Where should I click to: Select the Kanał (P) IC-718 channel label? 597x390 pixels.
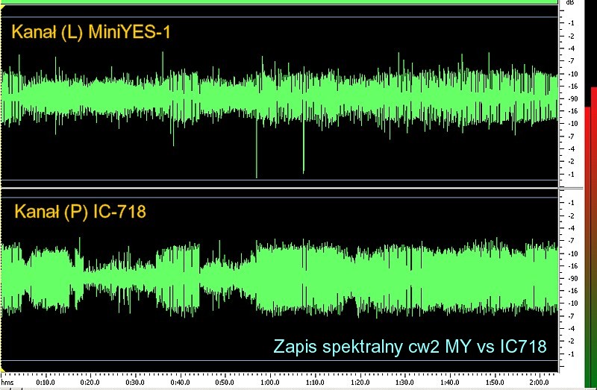click(x=80, y=212)
